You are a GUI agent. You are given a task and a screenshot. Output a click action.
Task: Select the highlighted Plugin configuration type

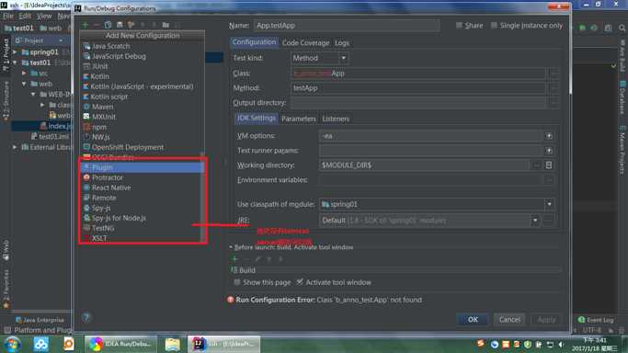[x=142, y=167]
